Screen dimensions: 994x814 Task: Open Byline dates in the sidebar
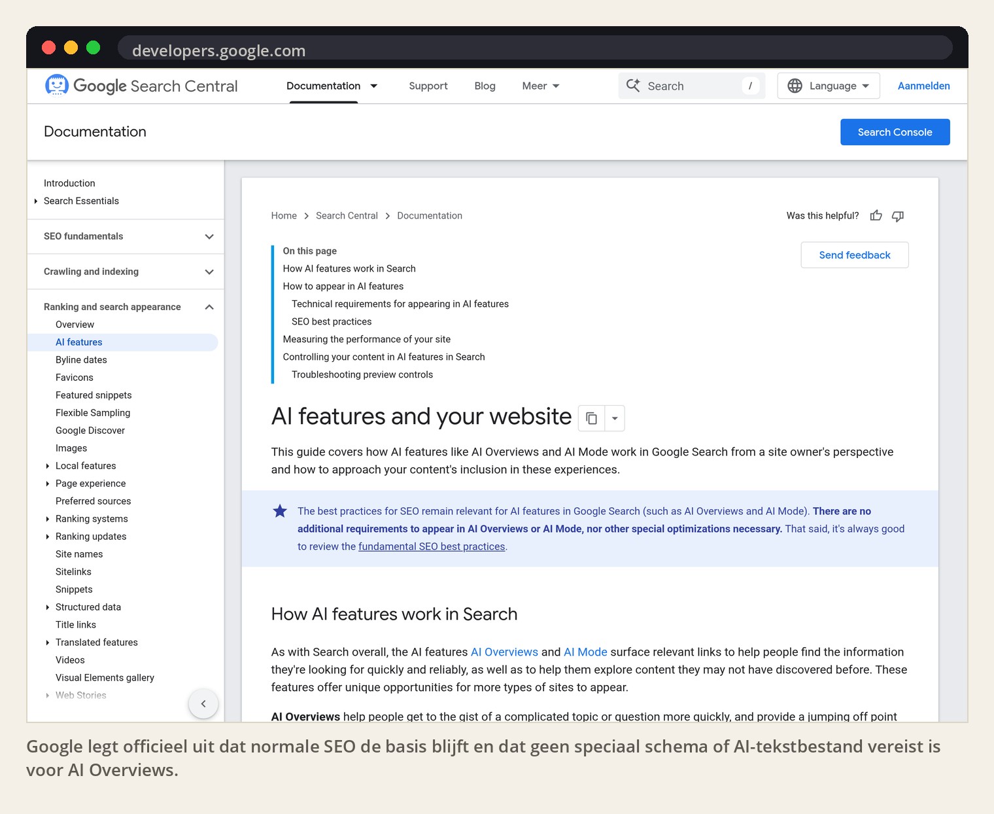pos(81,360)
